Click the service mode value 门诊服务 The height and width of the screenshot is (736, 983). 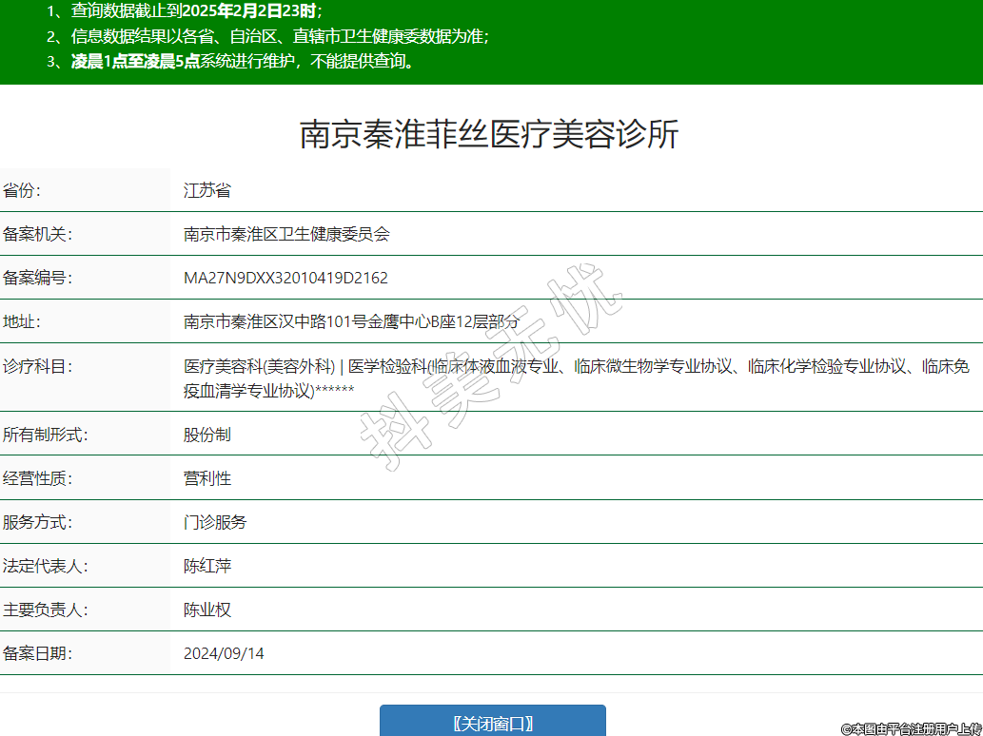(x=215, y=522)
